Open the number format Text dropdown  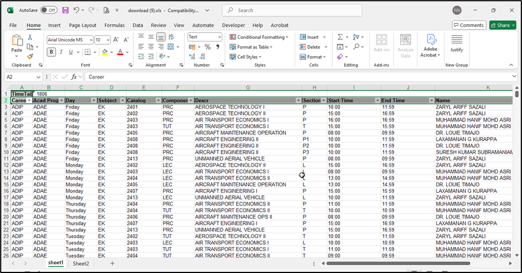(x=219, y=37)
